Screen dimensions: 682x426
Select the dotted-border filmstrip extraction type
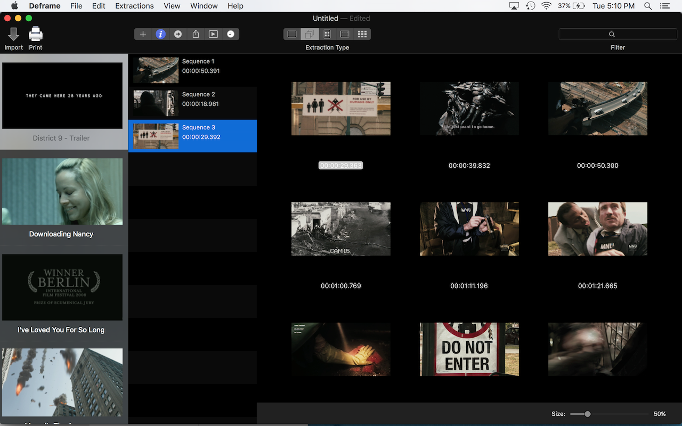pyautogui.click(x=345, y=34)
